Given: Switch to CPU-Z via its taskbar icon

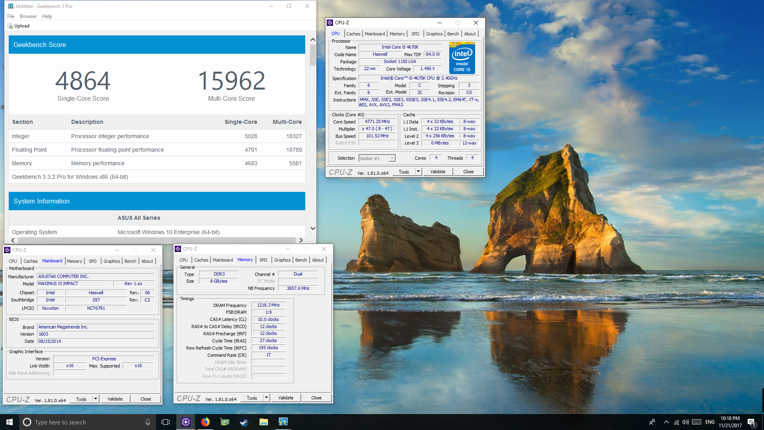Looking at the screenshot, I should click(x=186, y=422).
